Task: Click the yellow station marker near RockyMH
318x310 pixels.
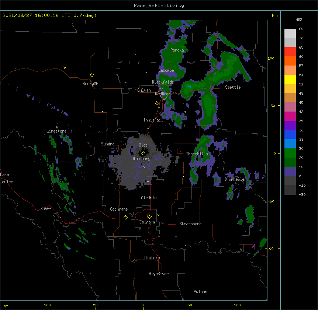Action: click(x=92, y=75)
